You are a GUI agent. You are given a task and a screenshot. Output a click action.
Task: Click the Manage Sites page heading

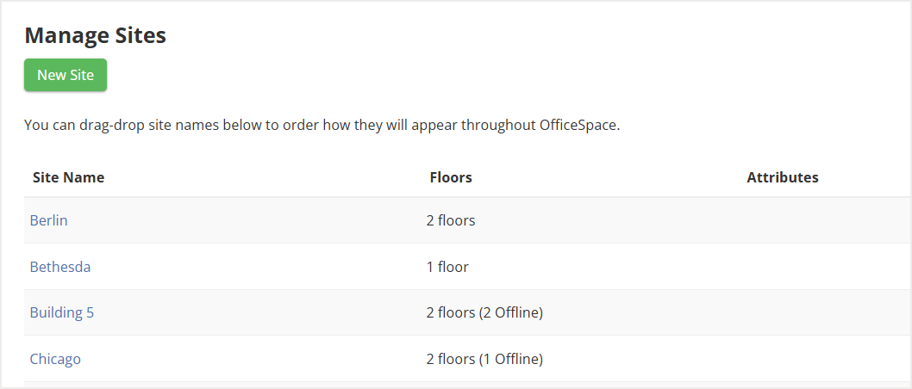click(x=96, y=35)
